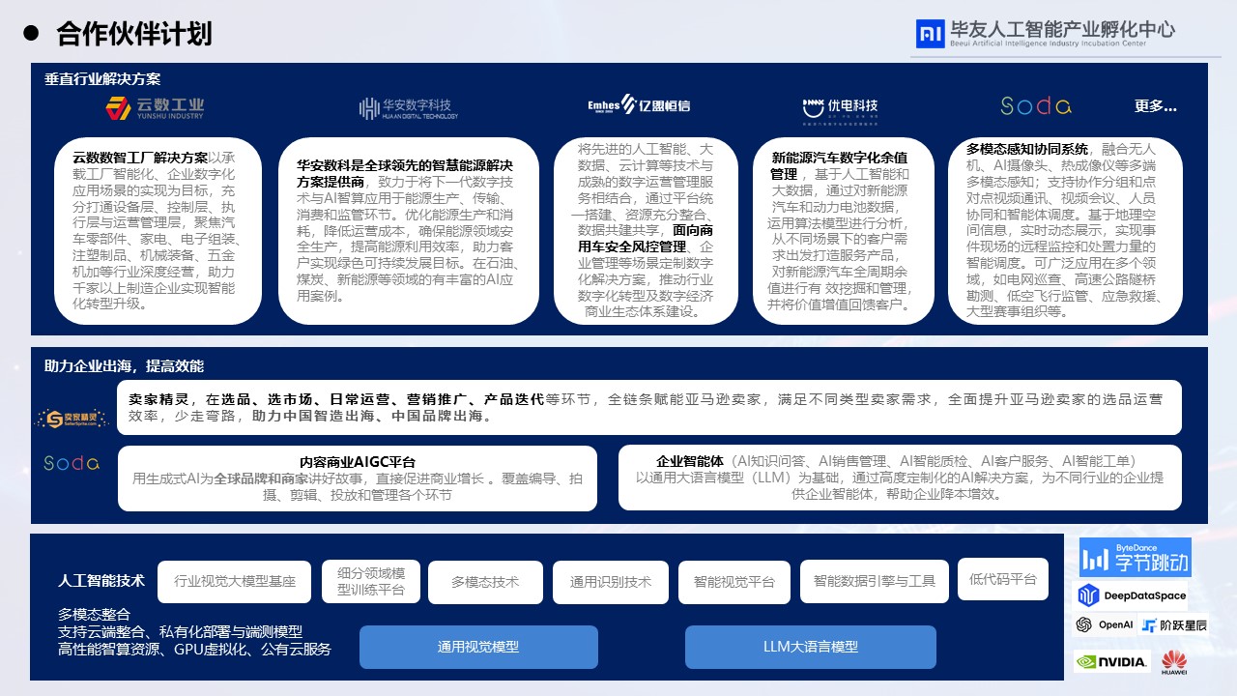Click the 新能源汽车数字化余值管理 card
The height and width of the screenshot is (696, 1237).
(x=844, y=231)
